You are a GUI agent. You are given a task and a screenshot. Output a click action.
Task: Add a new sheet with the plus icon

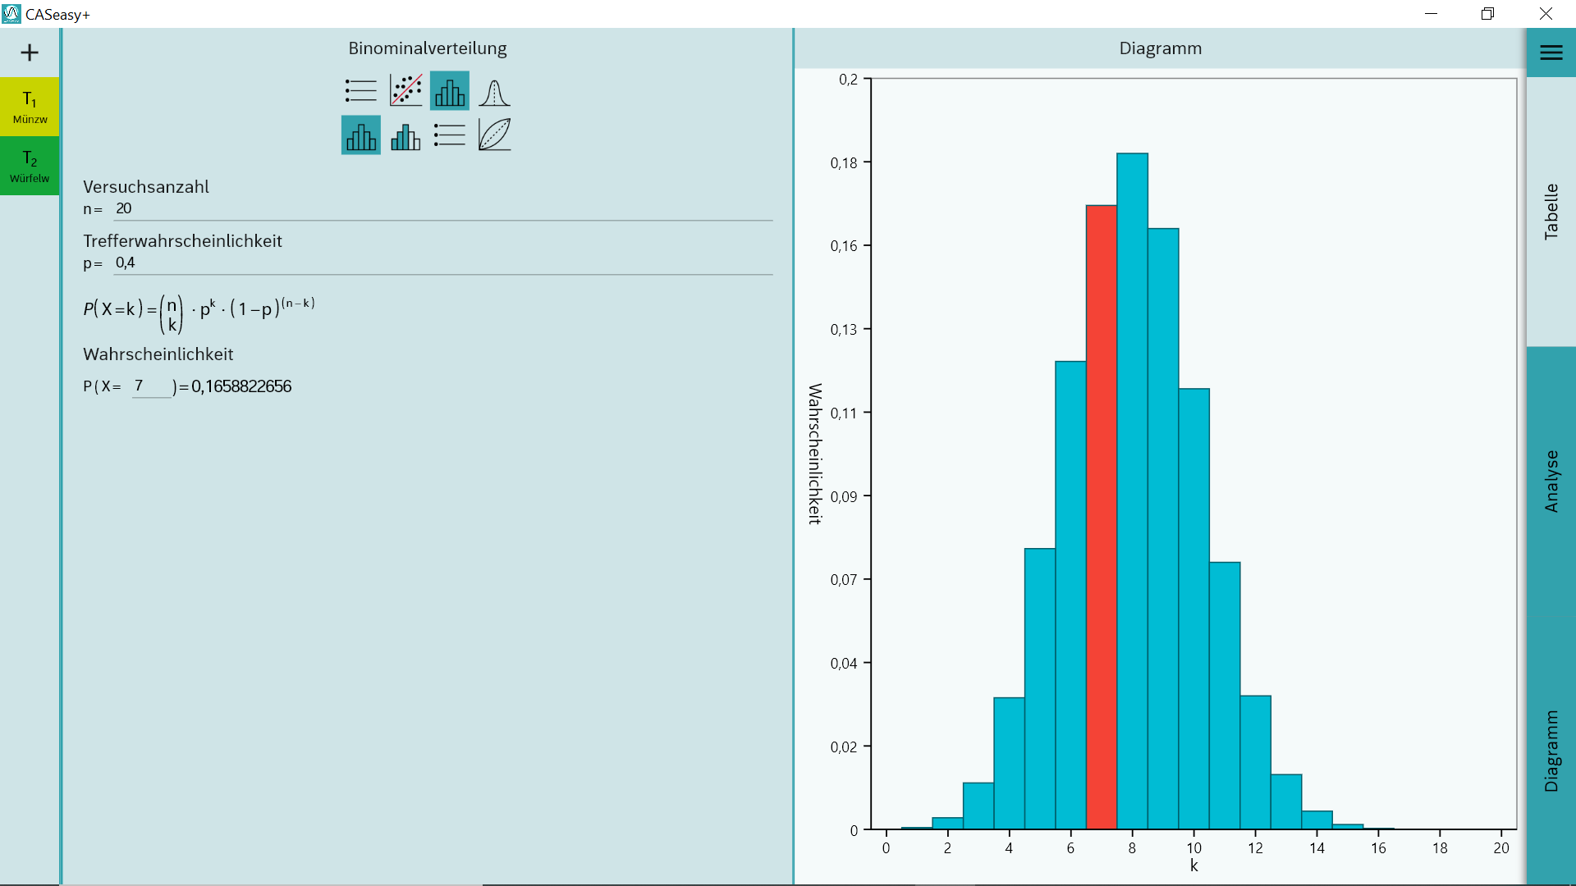(30, 53)
